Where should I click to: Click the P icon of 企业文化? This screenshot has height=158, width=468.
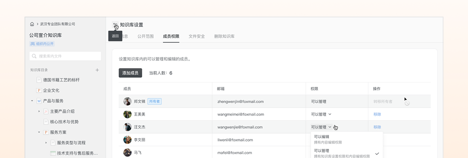pos(39,90)
